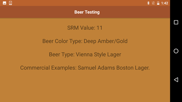Tap the no-SIM card status icon
This screenshot has height=102, width=182.
click(153, 3)
